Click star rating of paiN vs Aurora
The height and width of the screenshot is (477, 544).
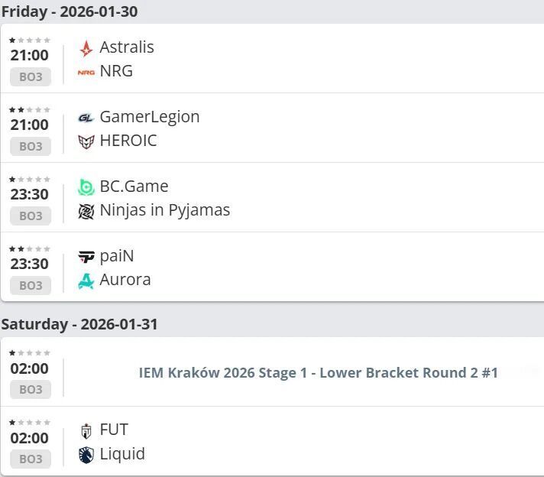point(30,248)
